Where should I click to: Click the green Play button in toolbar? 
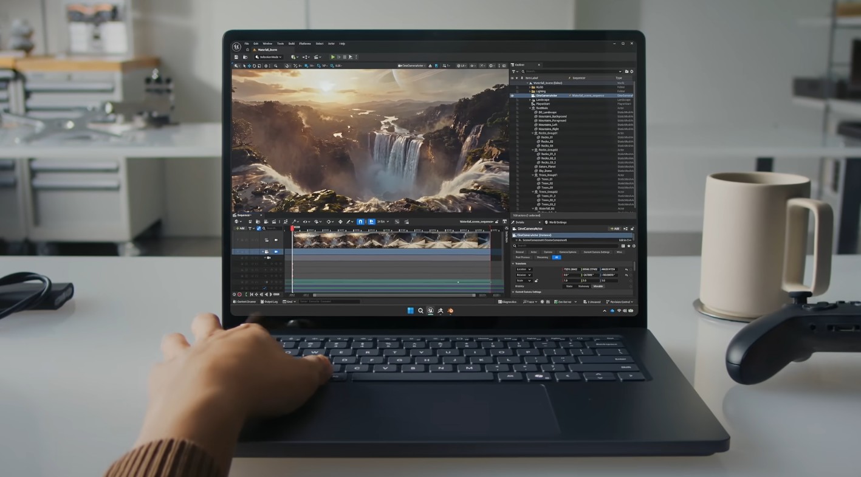[332, 57]
